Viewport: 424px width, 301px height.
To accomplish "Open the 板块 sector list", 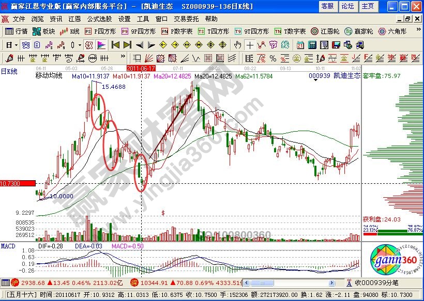I will 44,31.
